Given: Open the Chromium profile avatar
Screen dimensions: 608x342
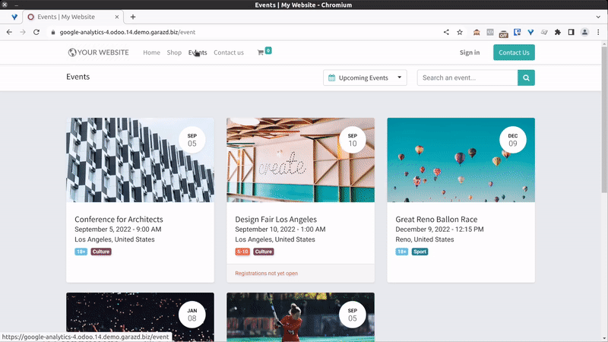Looking at the screenshot, I should coord(584,32).
